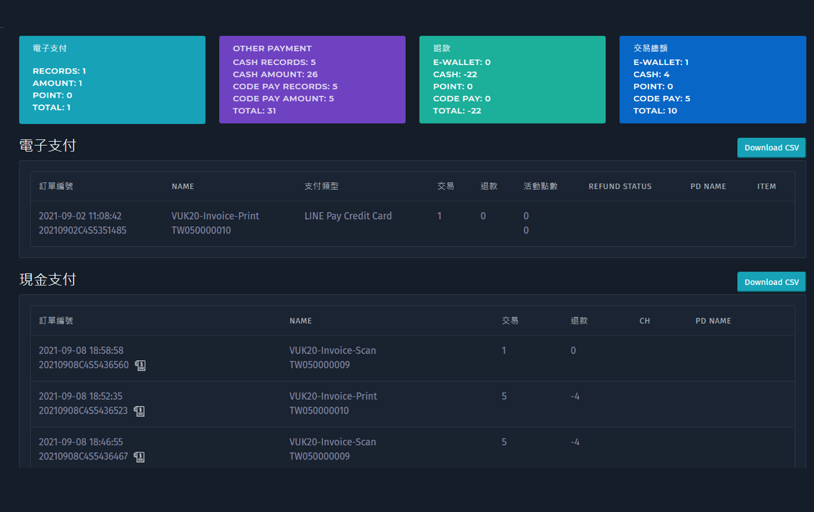Sort e-payment table by 支付類型 column
This screenshot has width=814, height=512.
[x=322, y=186]
